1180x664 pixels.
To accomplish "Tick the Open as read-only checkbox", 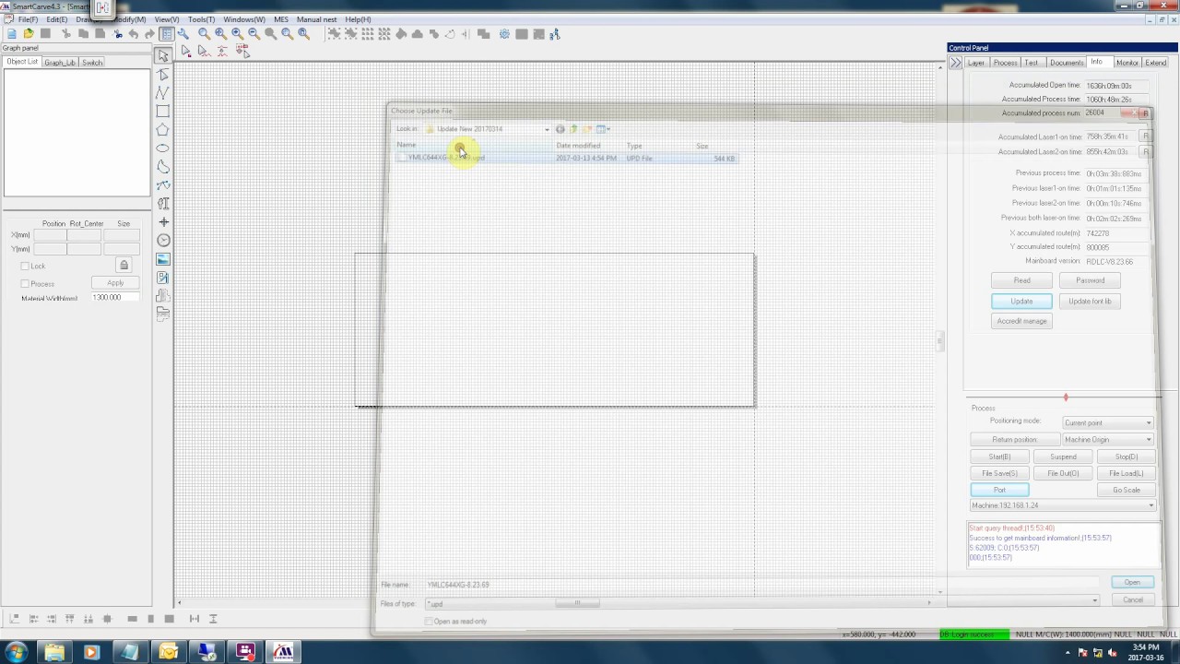I will click(429, 622).
